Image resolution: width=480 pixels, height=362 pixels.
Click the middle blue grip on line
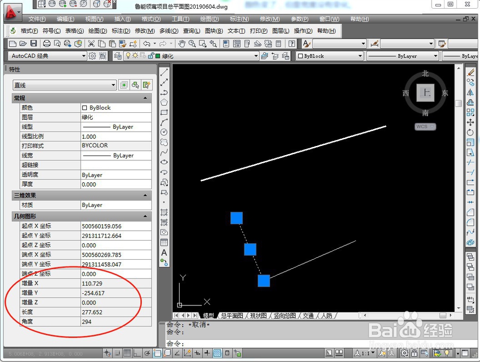(x=250, y=249)
